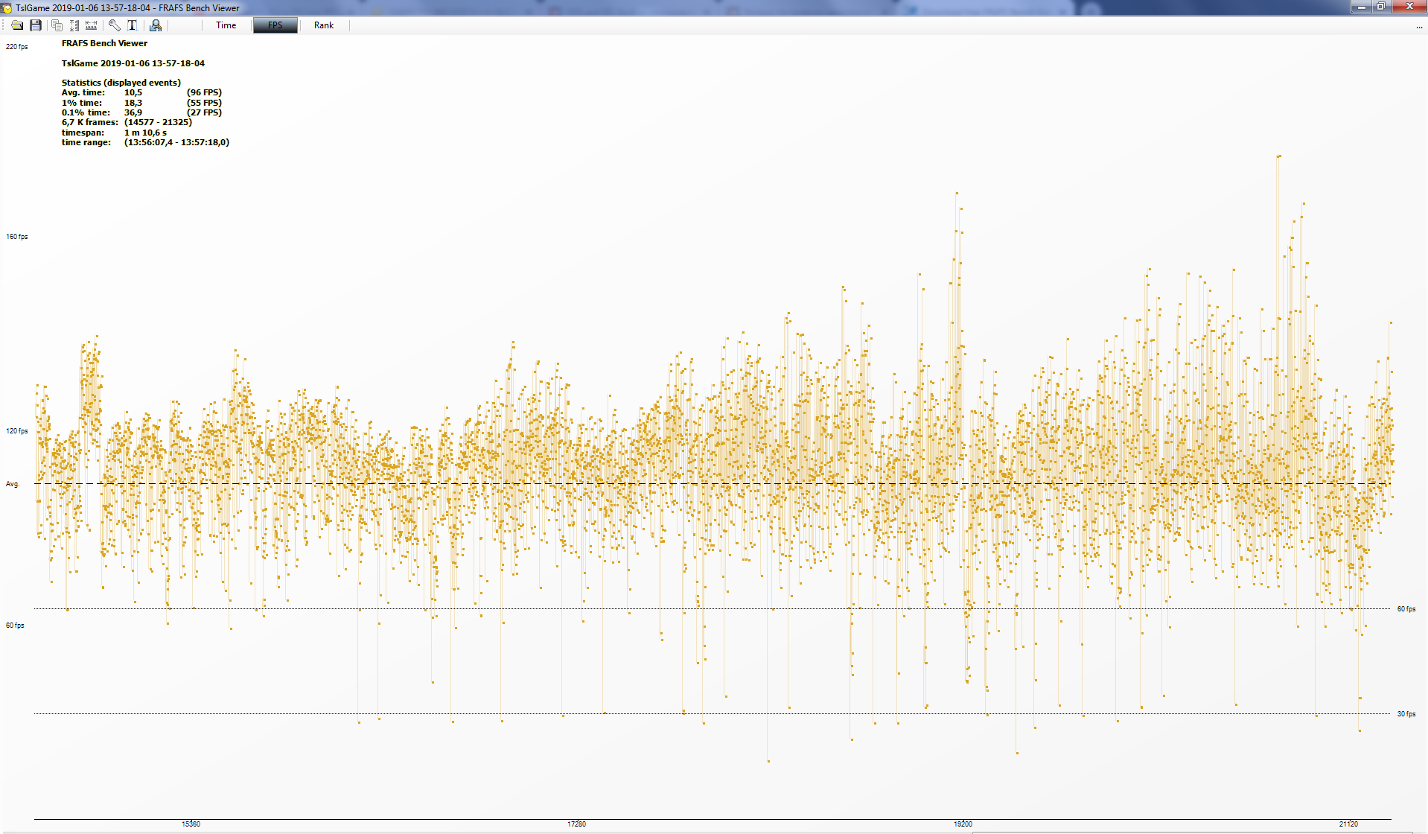Switch the graph to Time view

click(x=226, y=25)
